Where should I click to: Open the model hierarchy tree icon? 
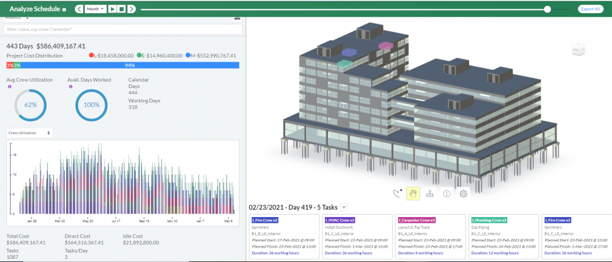click(x=430, y=193)
